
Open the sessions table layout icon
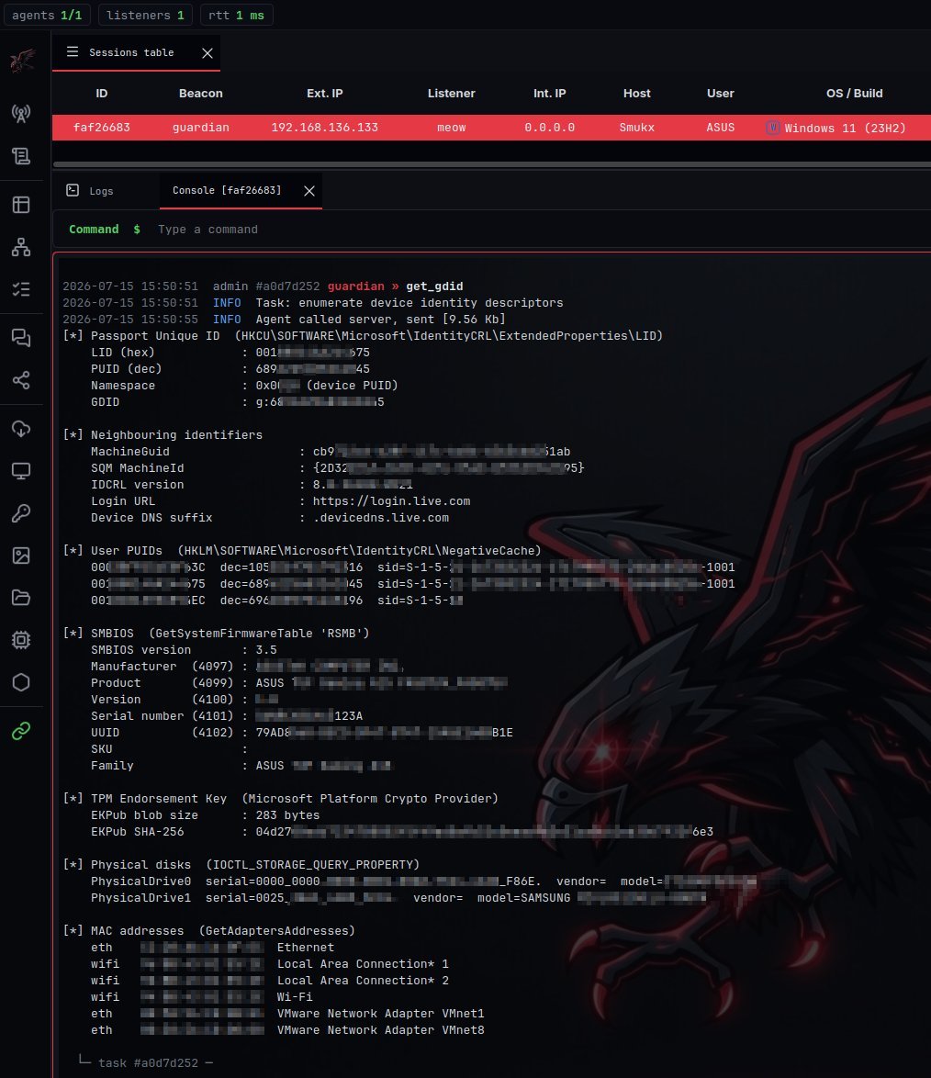21,204
